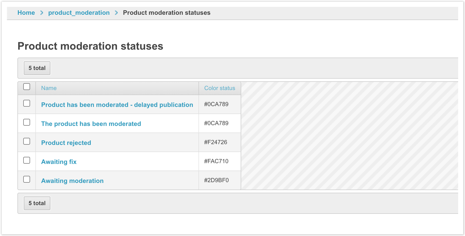Viewport: 465px width, 236px height.
Task: Open Product has been moderated - delayed publication
Action: point(117,105)
